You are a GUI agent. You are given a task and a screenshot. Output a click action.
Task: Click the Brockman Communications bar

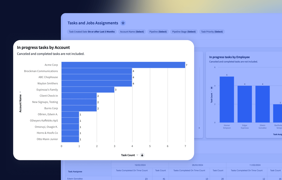click(x=97, y=71)
